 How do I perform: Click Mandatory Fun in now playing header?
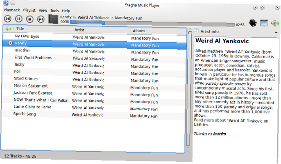click(x=128, y=18)
